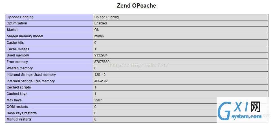The width and height of the screenshot is (273, 125).
Task: Click the Manual restarts label
Action: point(19,119)
